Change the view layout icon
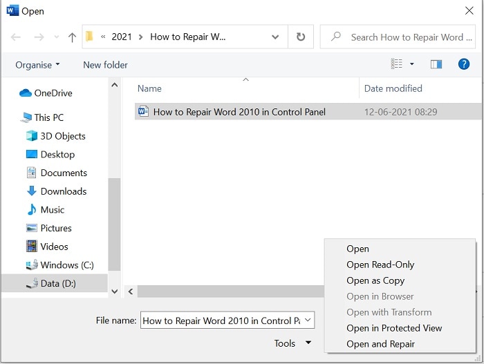The image size is (484, 364). coord(397,64)
